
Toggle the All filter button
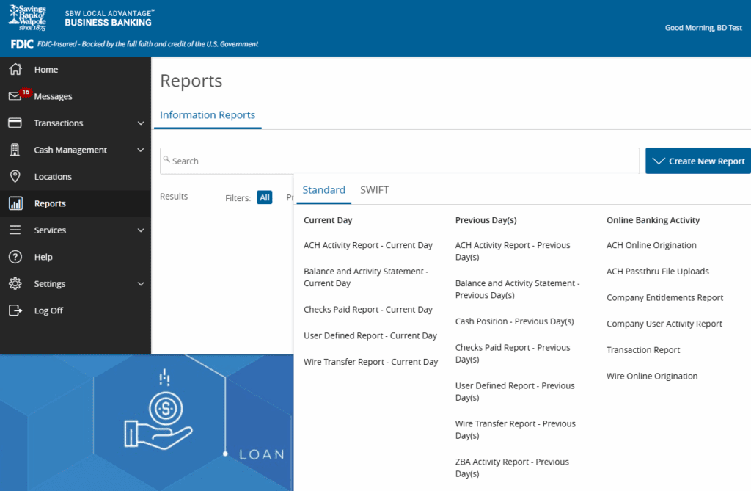coord(265,197)
